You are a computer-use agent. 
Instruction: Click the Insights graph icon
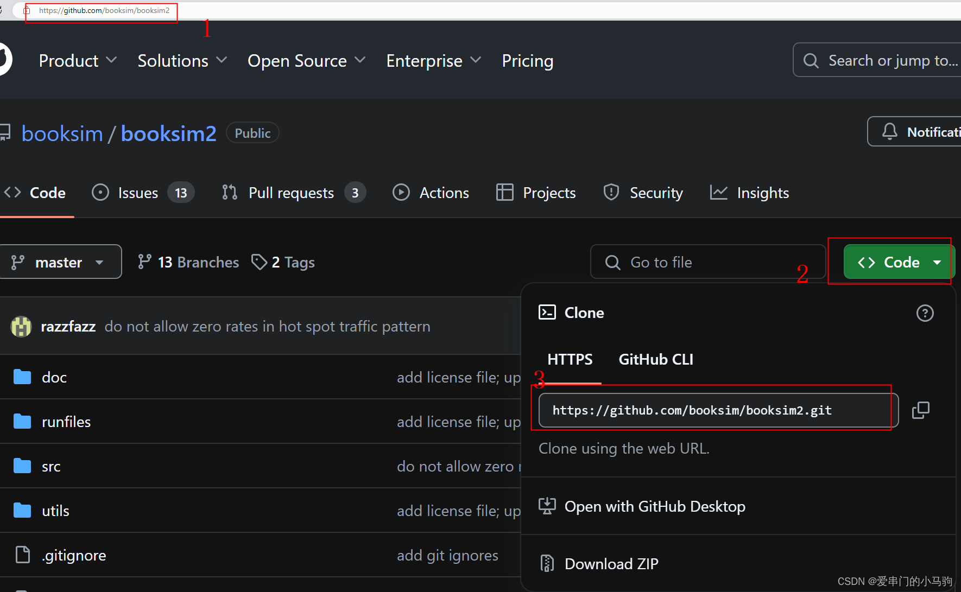(719, 193)
